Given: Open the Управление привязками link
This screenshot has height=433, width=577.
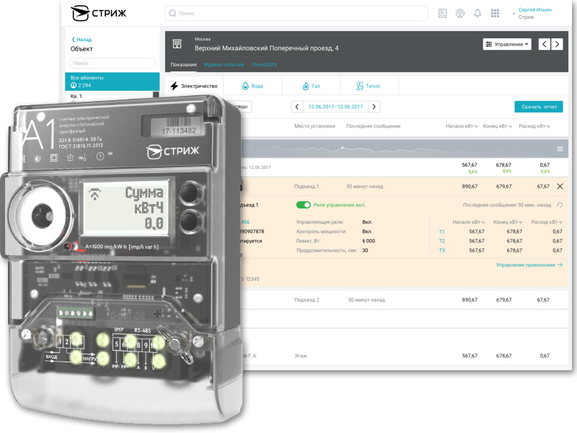Looking at the screenshot, I should coord(529,265).
